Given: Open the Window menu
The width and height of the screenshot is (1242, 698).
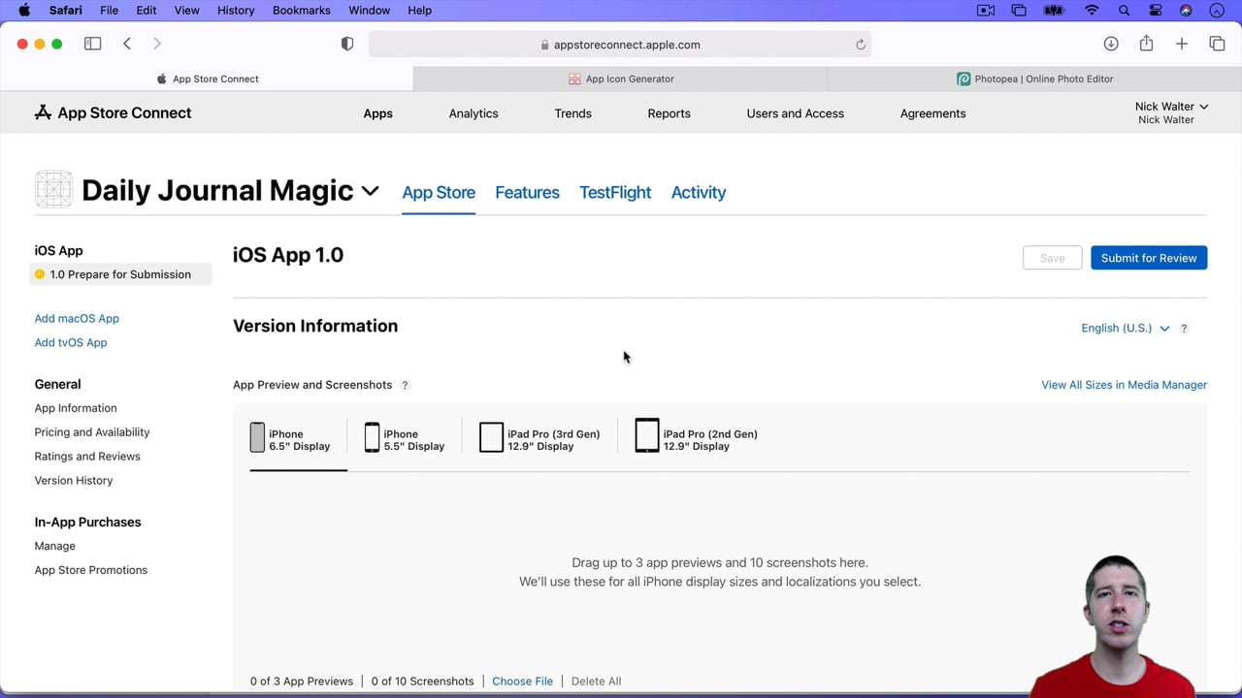Looking at the screenshot, I should tap(369, 10).
